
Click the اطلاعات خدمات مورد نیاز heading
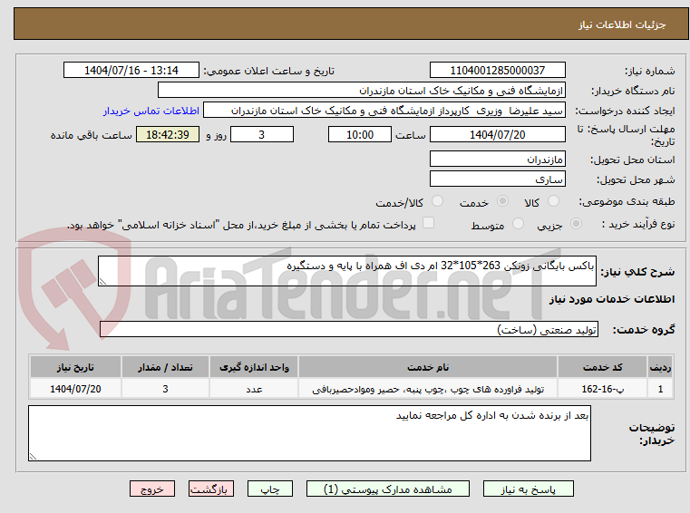(x=612, y=299)
